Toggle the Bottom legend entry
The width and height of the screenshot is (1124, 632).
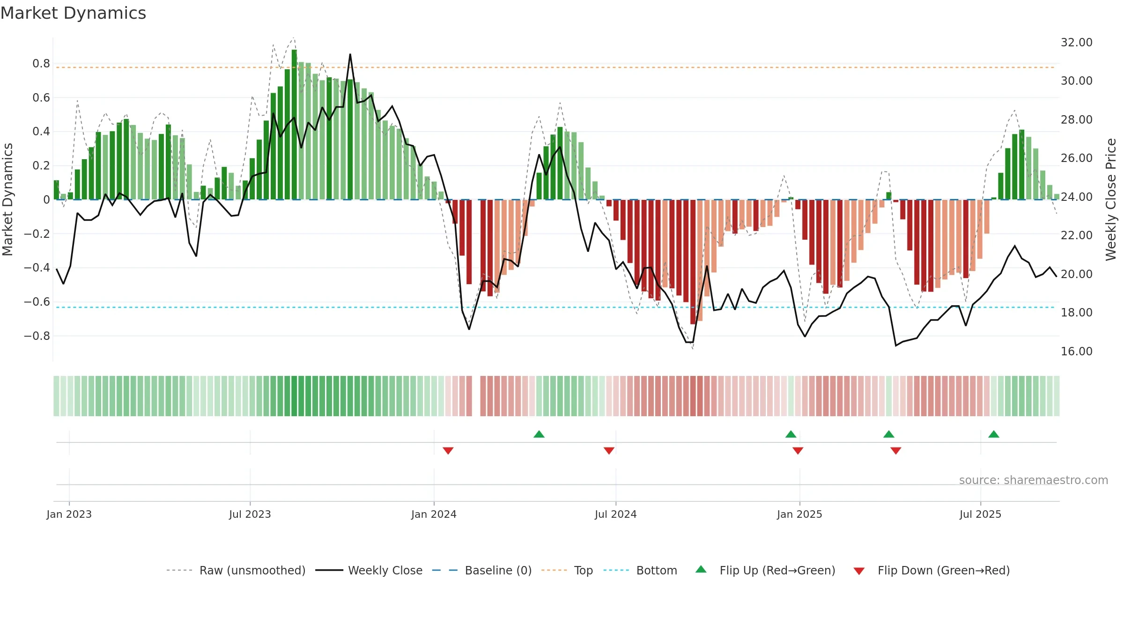point(640,570)
